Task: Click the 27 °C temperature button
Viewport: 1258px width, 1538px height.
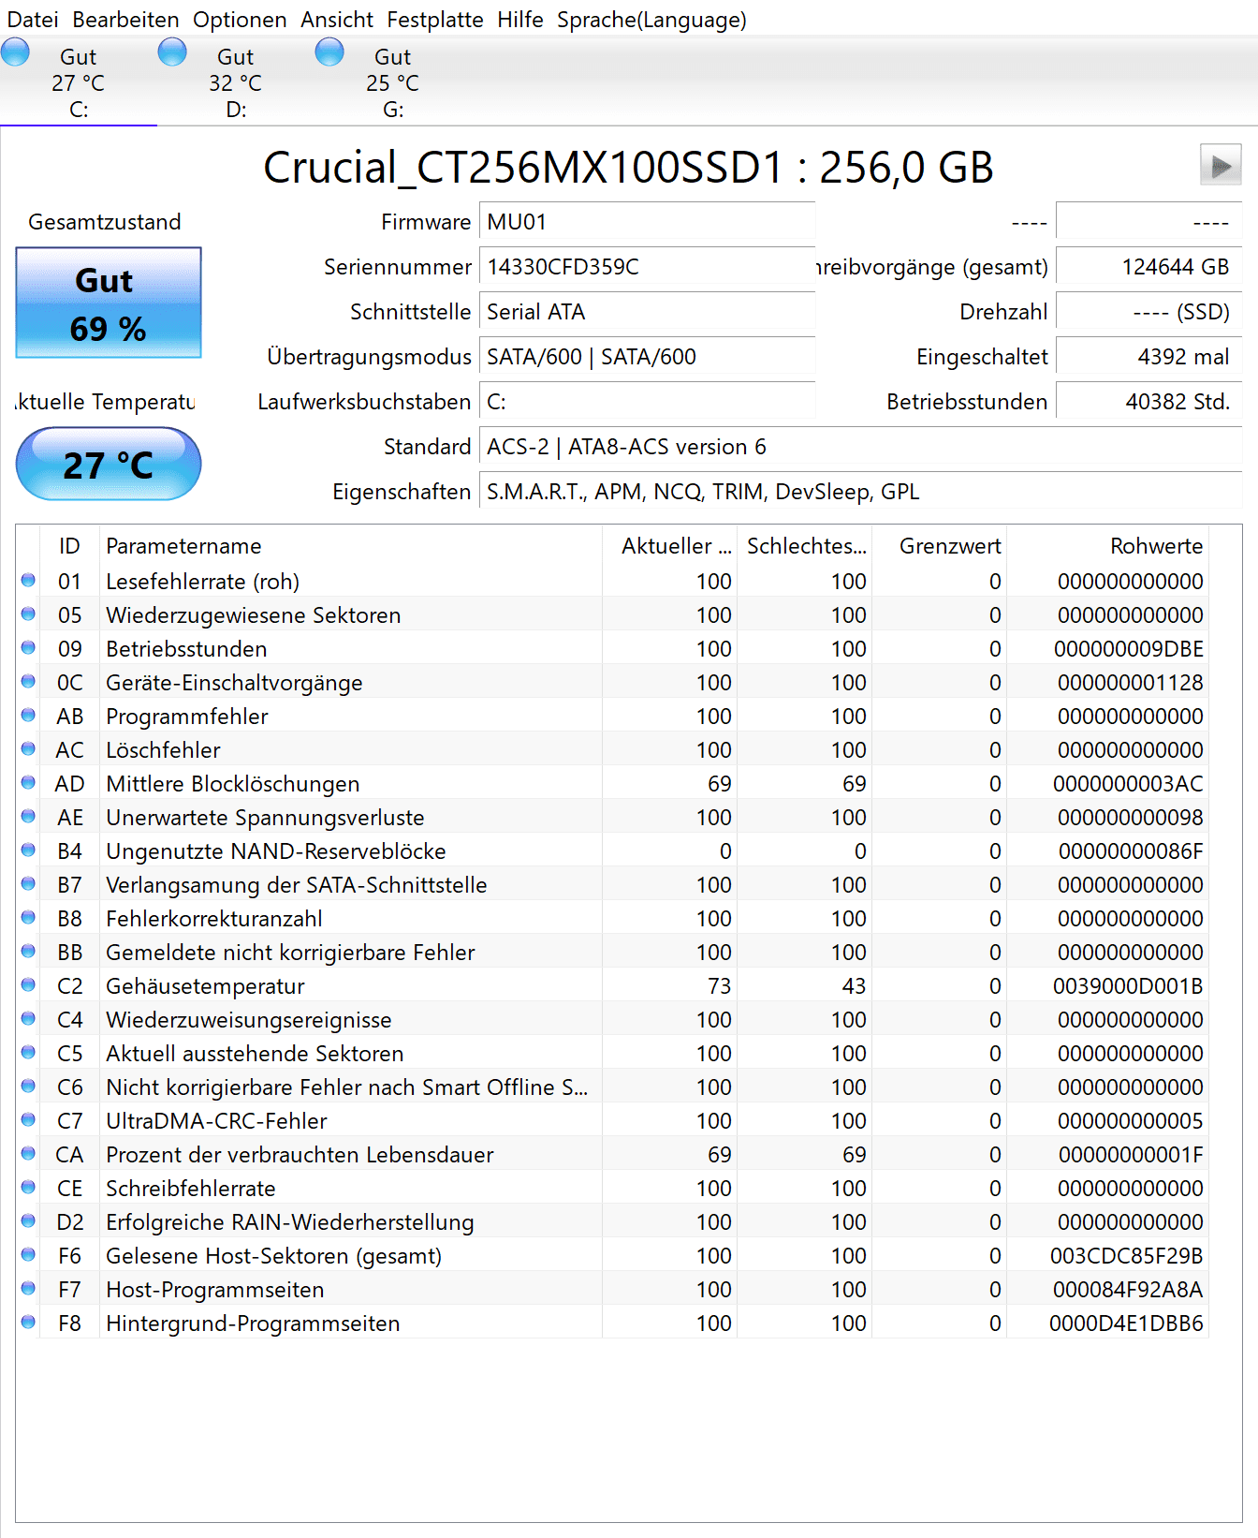Action: pos(109,464)
